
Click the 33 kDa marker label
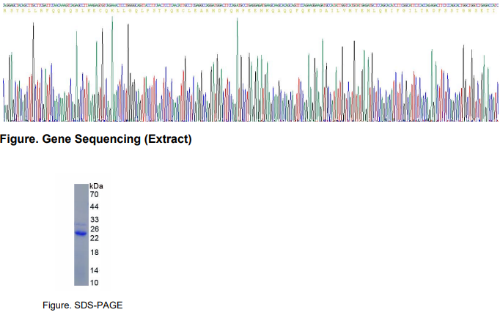click(94, 220)
